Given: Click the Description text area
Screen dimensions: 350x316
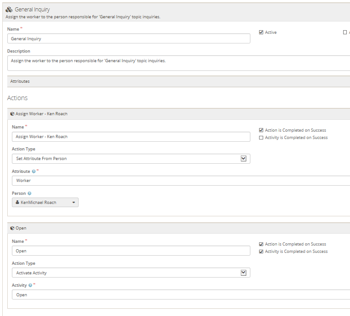Looking at the screenshot, I should click(178, 63).
